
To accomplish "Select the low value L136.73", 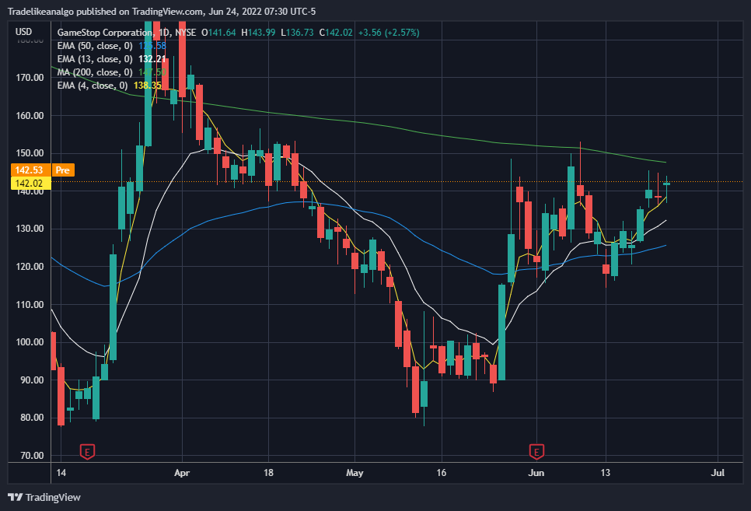I will click(298, 33).
